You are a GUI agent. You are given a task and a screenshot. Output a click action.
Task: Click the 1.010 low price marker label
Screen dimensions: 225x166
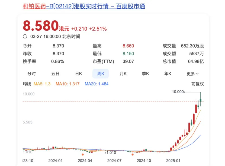(111, 153)
